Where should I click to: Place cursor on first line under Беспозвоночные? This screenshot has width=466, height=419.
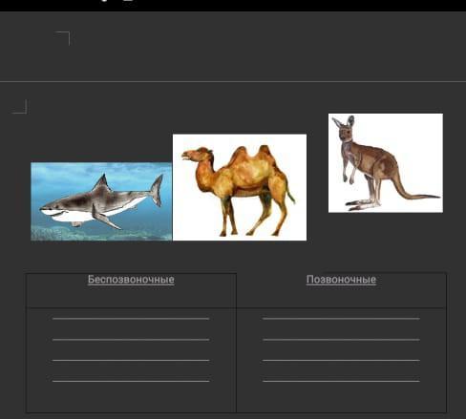coord(131,318)
